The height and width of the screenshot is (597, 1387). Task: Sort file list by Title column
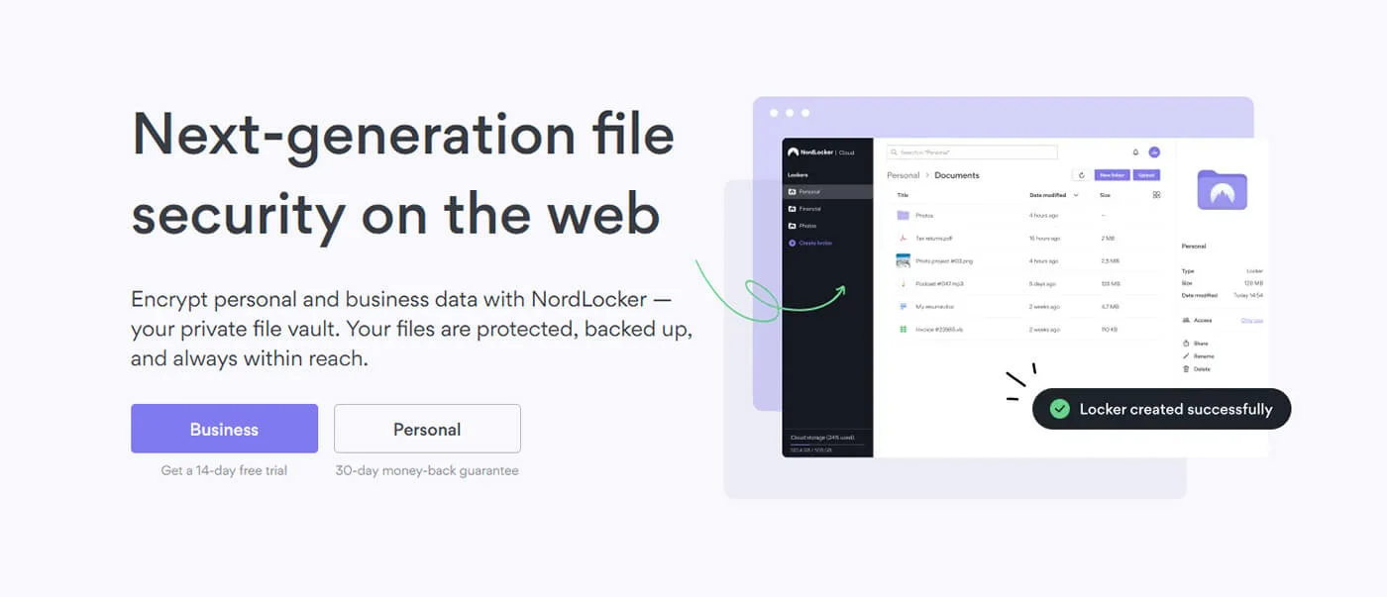point(903,195)
